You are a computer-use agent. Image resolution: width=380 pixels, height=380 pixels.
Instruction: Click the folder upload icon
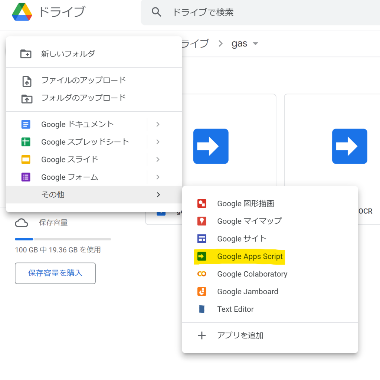[x=27, y=99]
